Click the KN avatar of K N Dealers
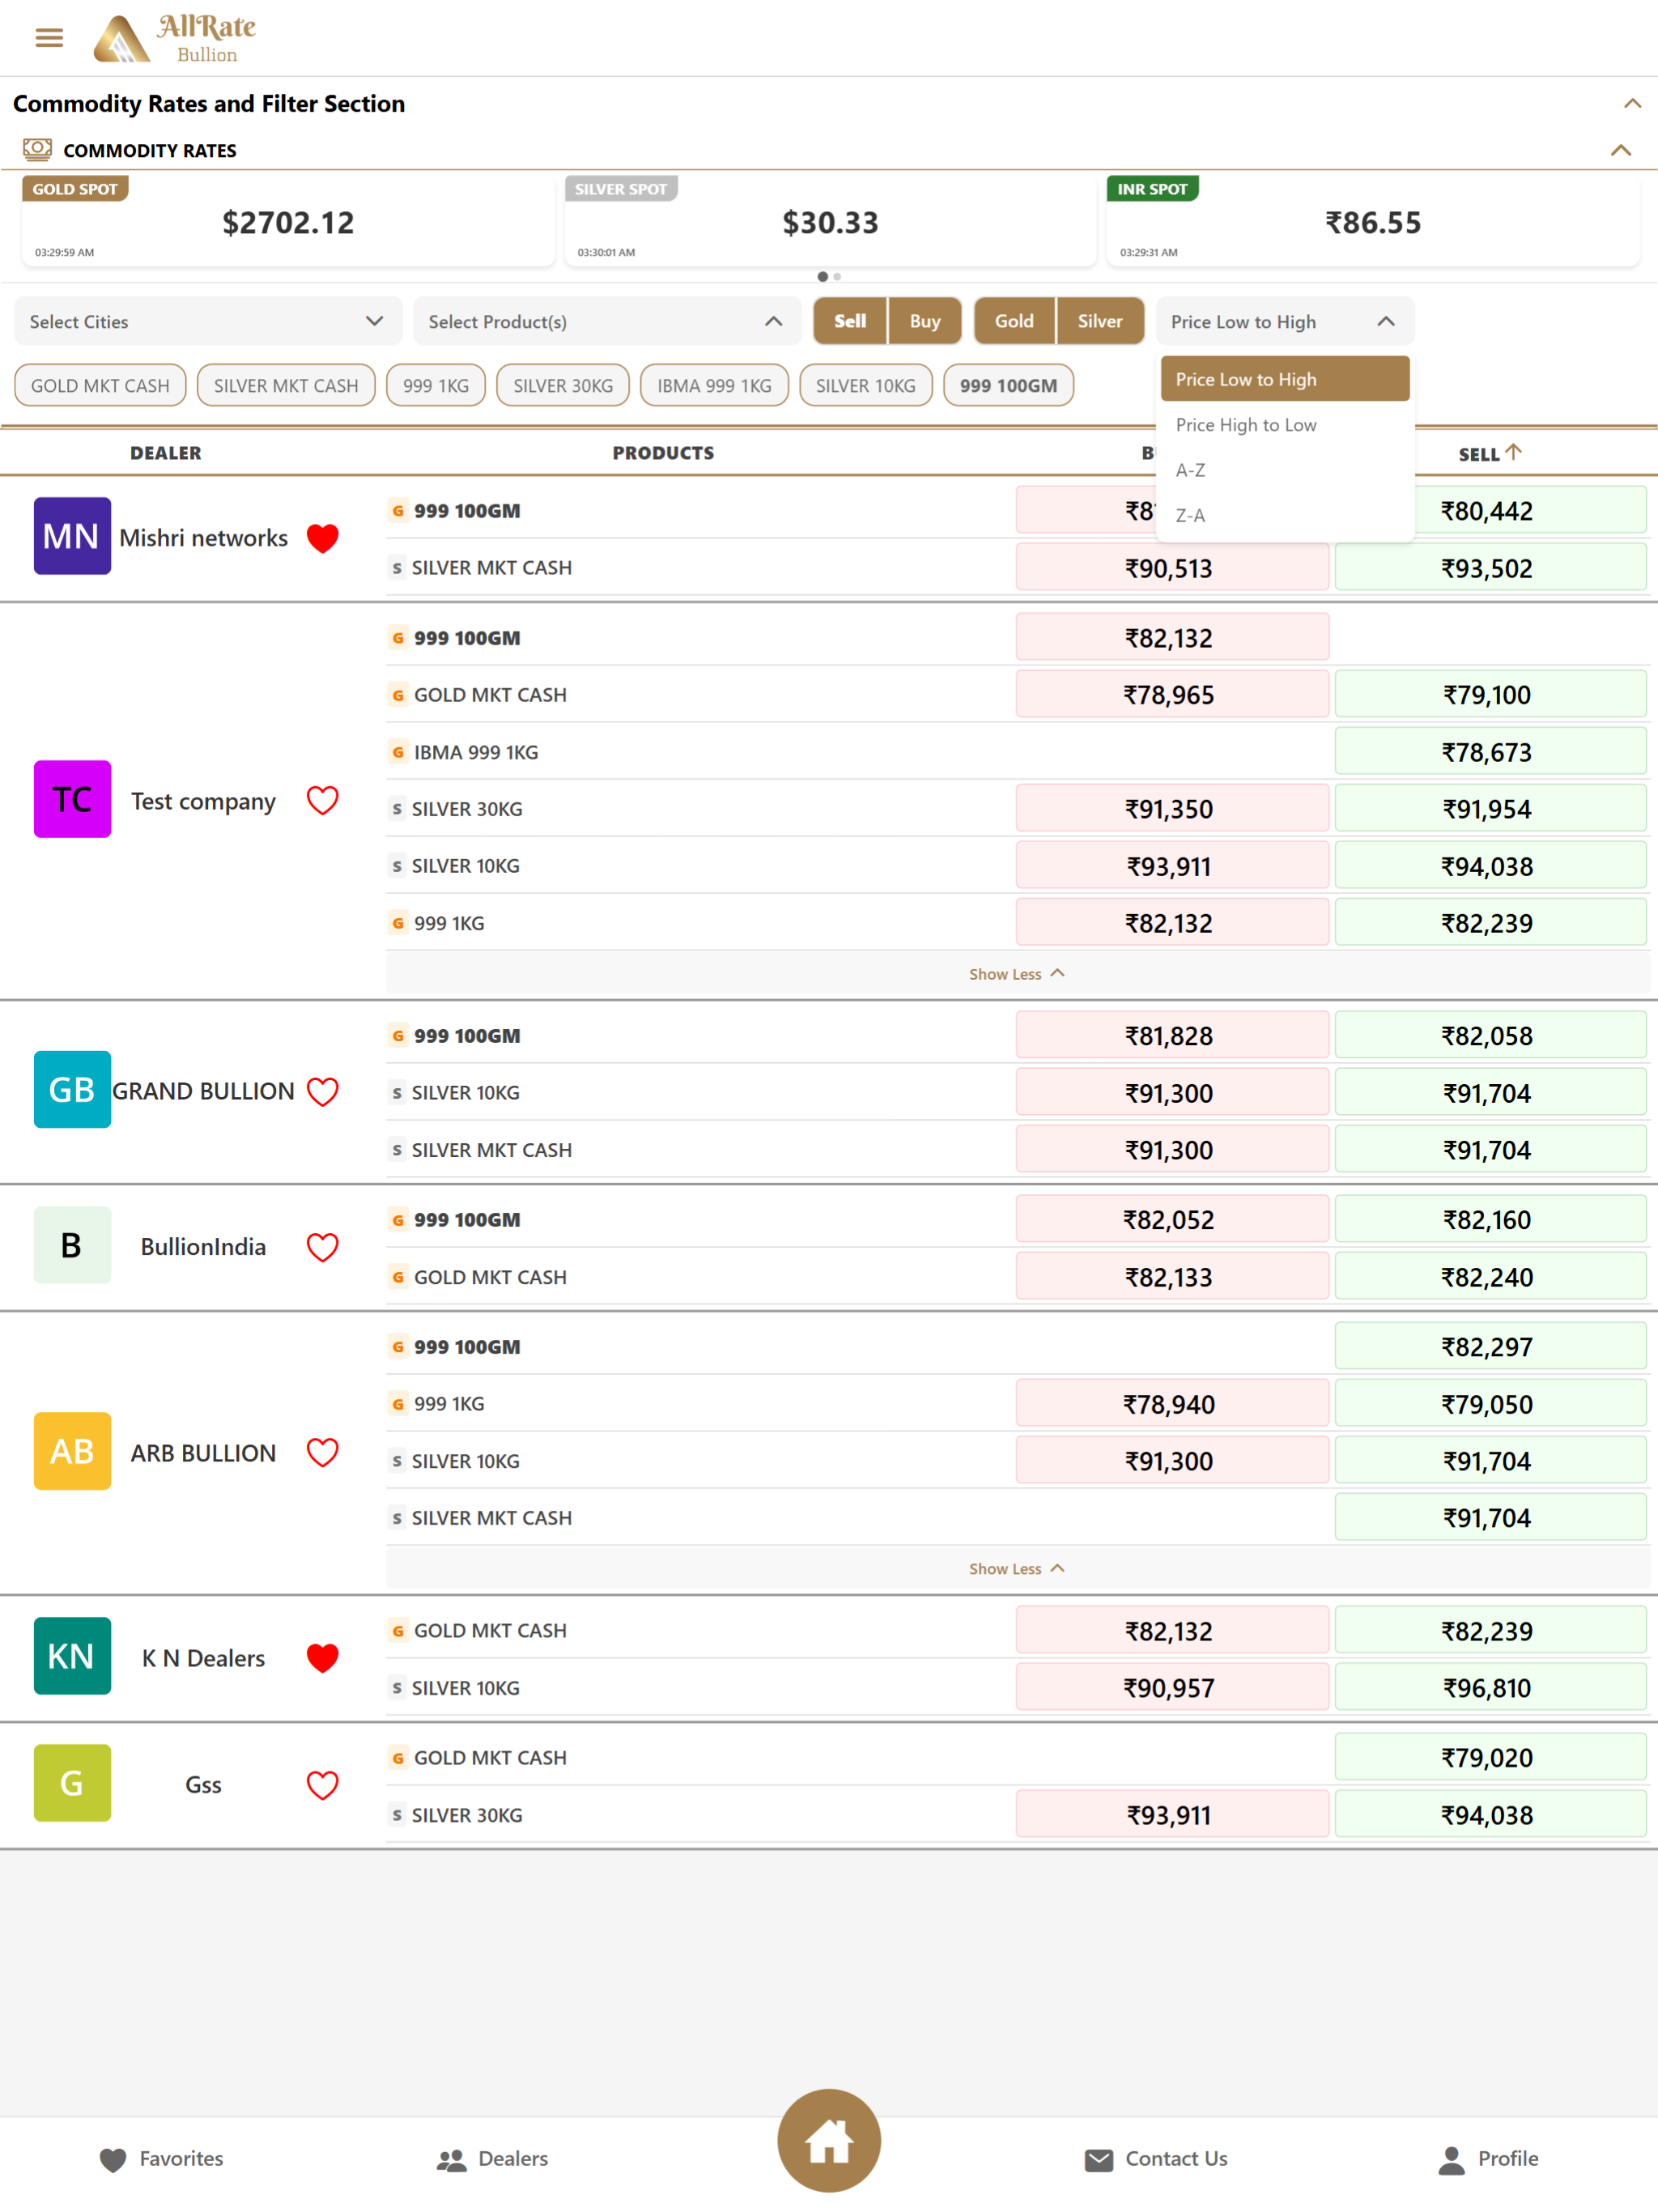 pos(72,1656)
